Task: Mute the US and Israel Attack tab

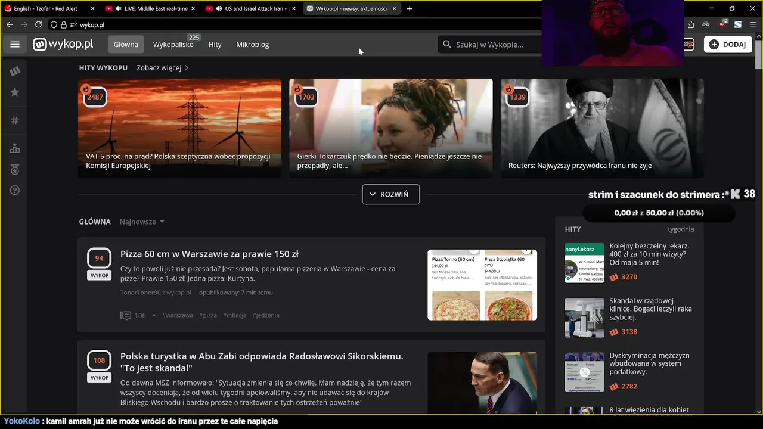Action: (x=219, y=8)
